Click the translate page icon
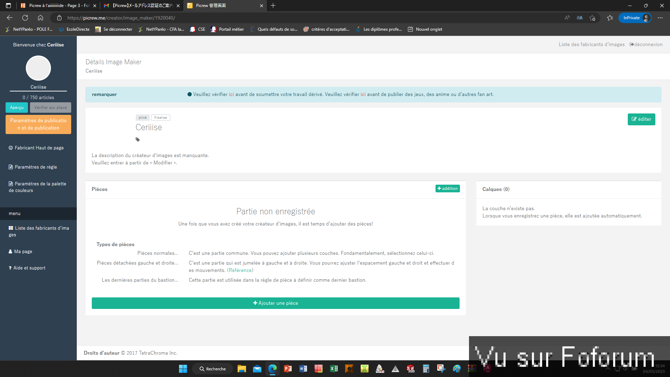This screenshot has height=377, width=670. [x=580, y=18]
